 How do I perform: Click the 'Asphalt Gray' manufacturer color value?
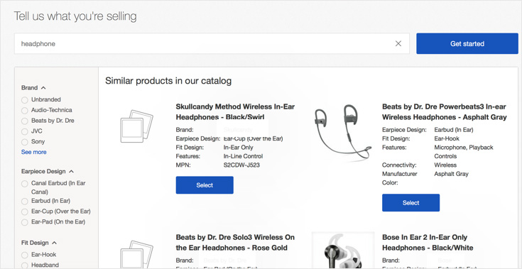click(x=451, y=174)
